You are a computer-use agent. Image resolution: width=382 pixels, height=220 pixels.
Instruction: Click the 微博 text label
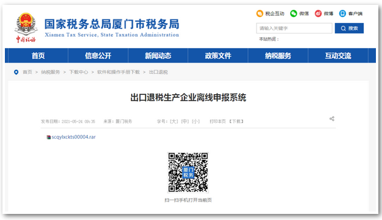click(328, 13)
